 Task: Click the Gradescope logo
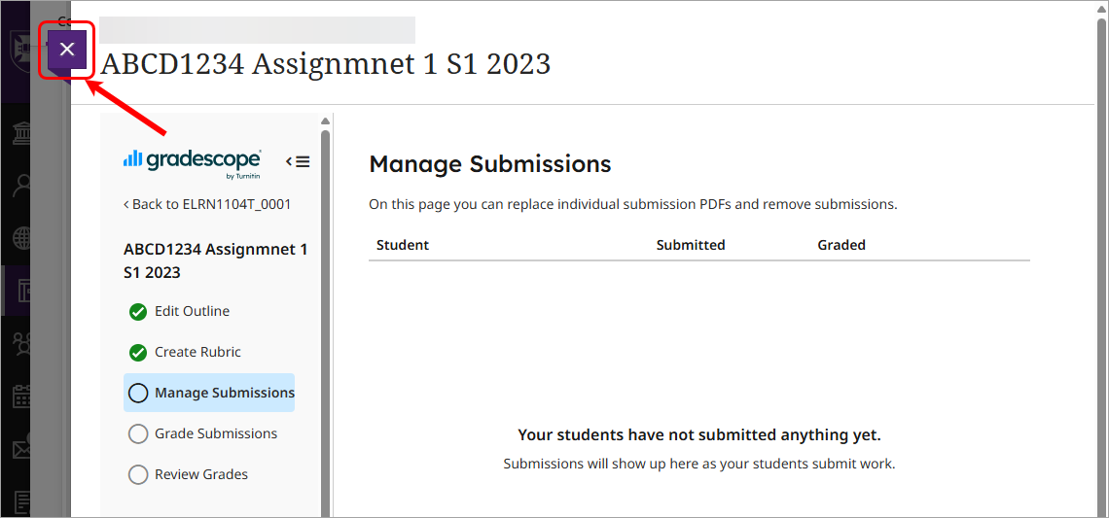[x=192, y=161]
